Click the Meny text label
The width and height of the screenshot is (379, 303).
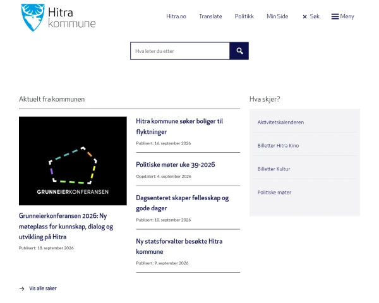(347, 16)
